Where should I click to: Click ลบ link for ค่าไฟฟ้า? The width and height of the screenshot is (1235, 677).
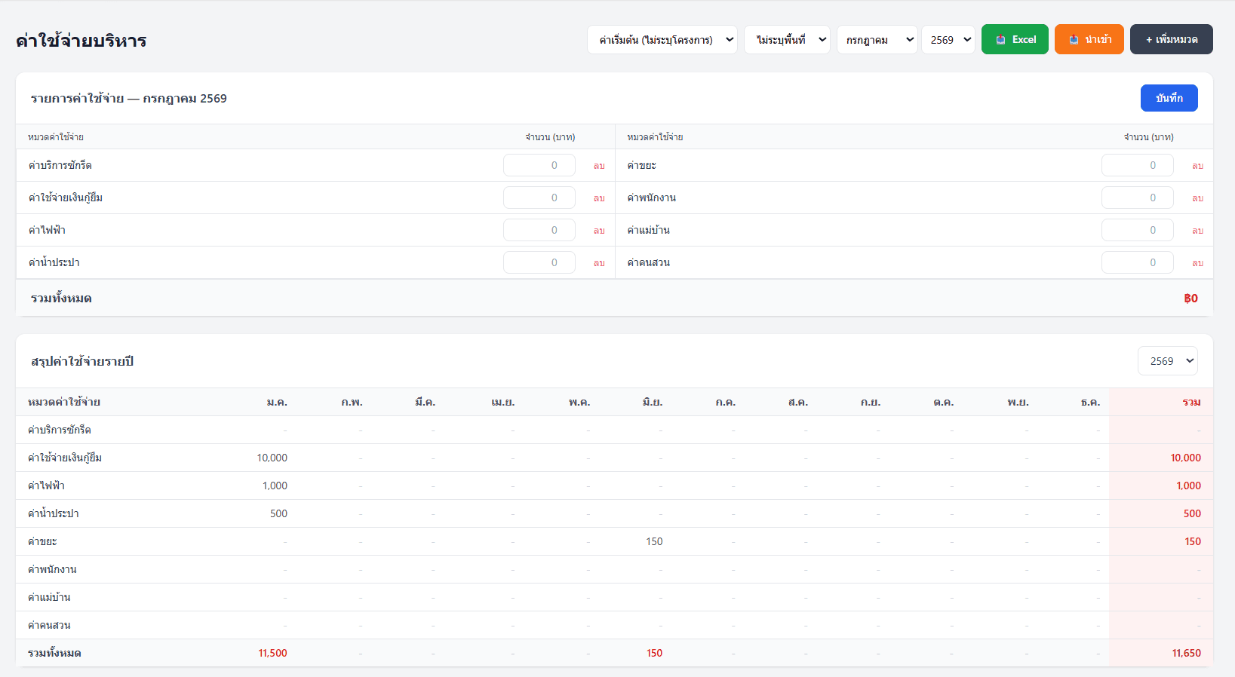599,231
